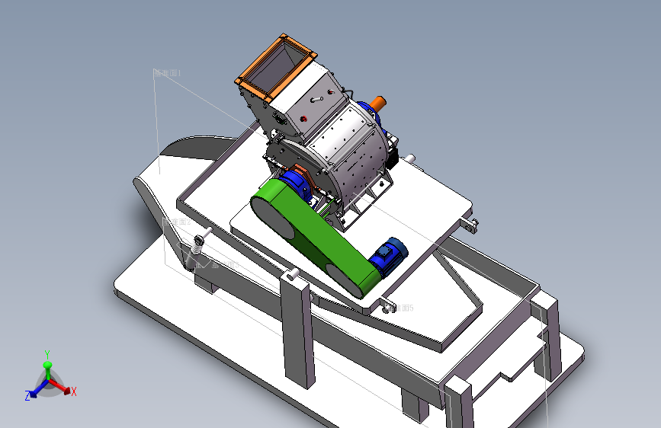Select the 基准面1 reference plane label
Screen dimensions: 661x428
coord(168,73)
